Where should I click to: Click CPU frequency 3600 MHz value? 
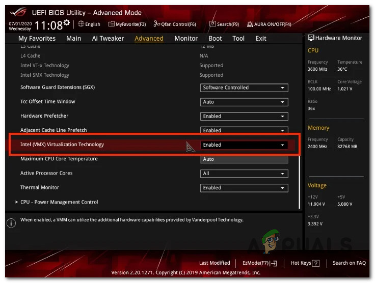(317, 69)
